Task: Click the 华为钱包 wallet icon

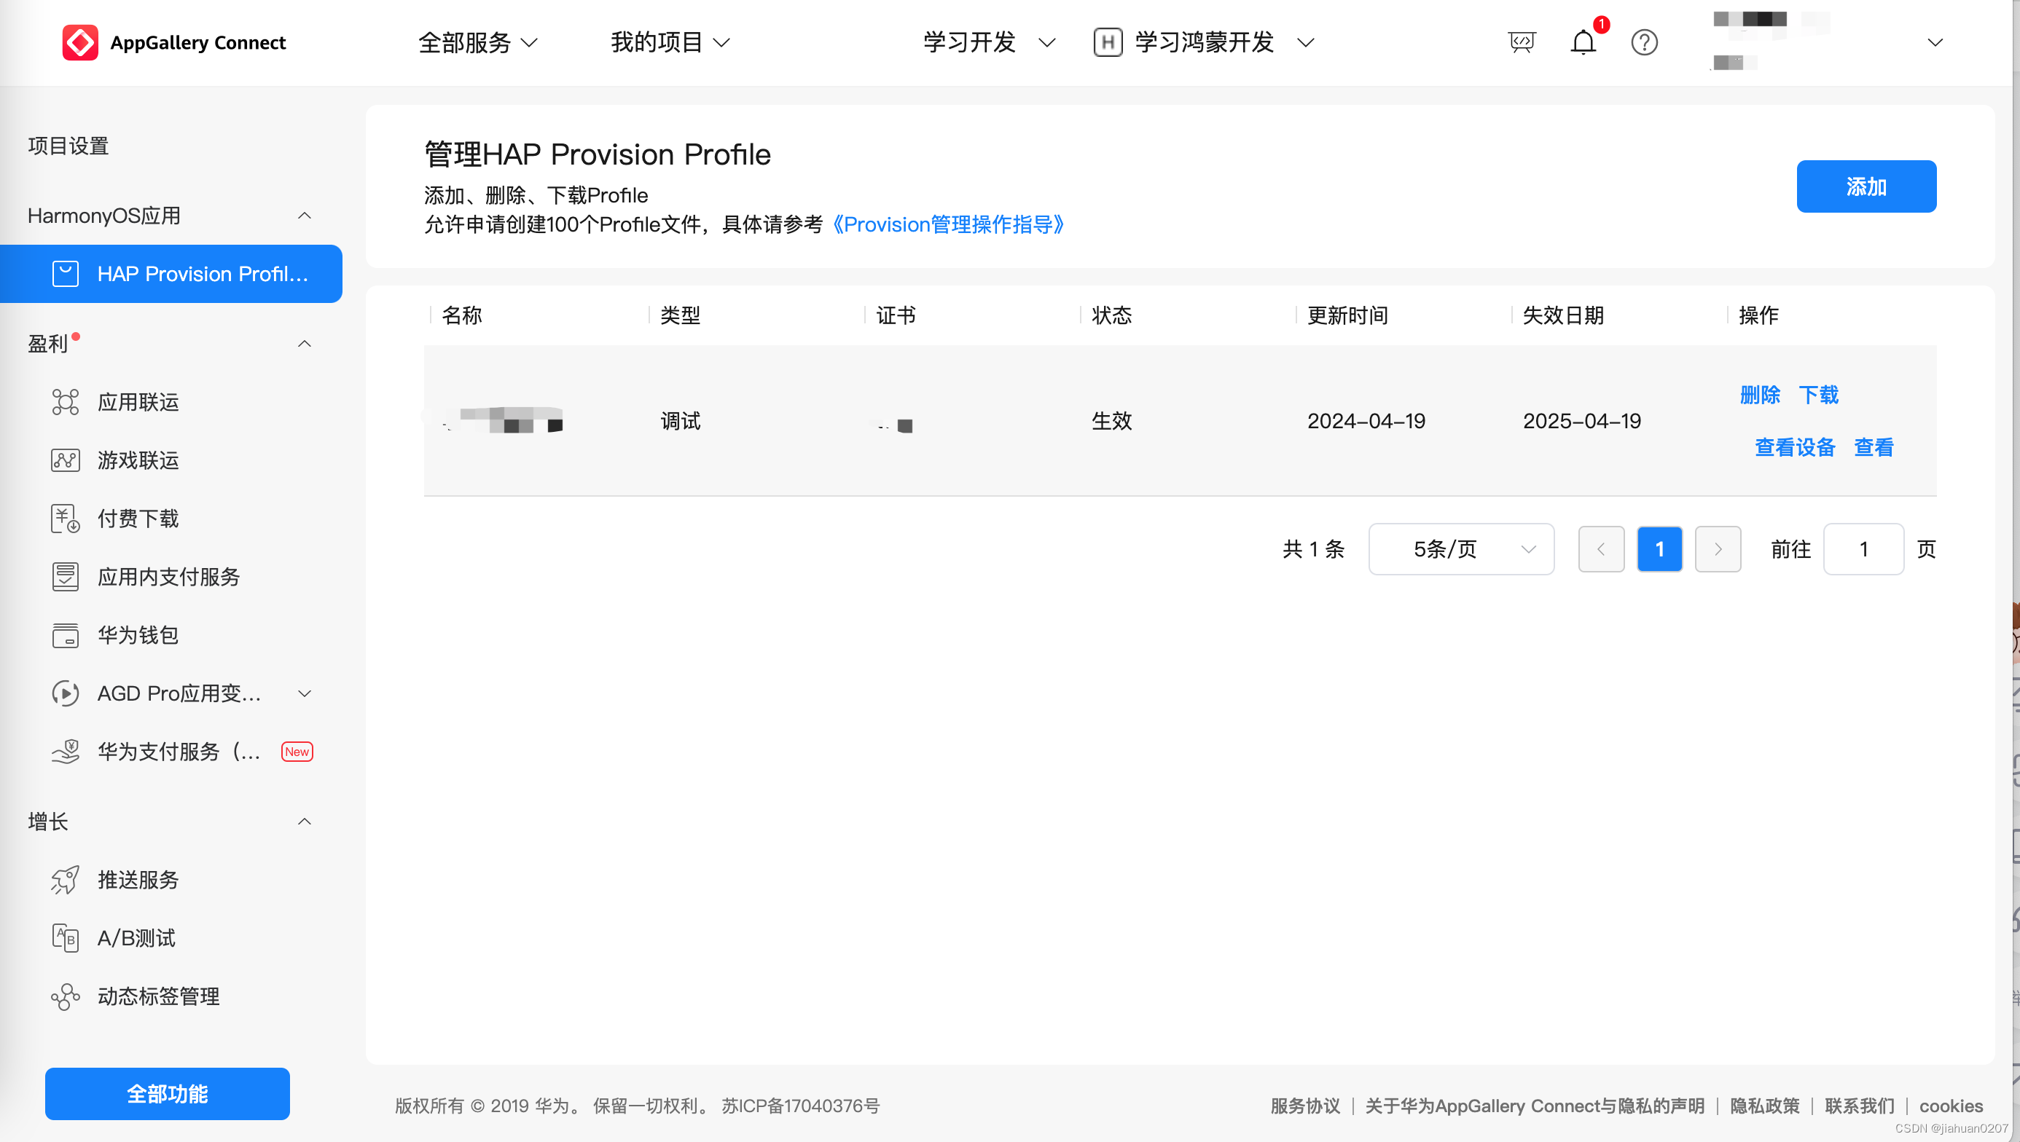Action: click(65, 634)
